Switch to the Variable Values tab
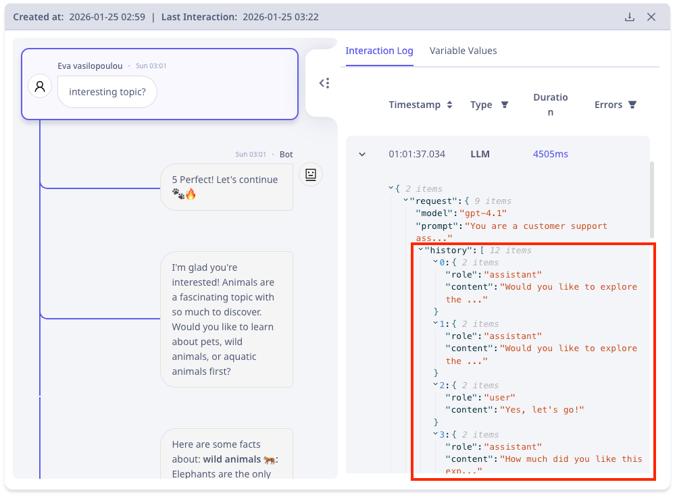This screenshot has height=497, width=677. tap(463, 51)
